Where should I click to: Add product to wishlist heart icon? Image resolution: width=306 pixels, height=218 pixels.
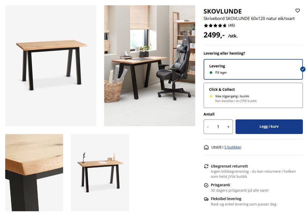tap(297, 11)
